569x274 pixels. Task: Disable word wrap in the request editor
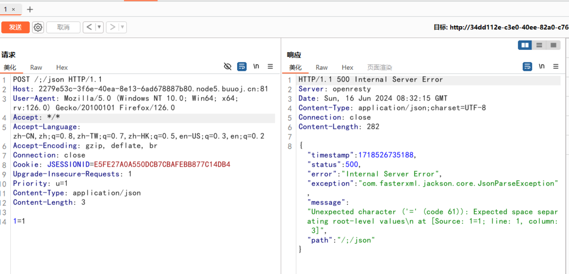tap(242, 66)
